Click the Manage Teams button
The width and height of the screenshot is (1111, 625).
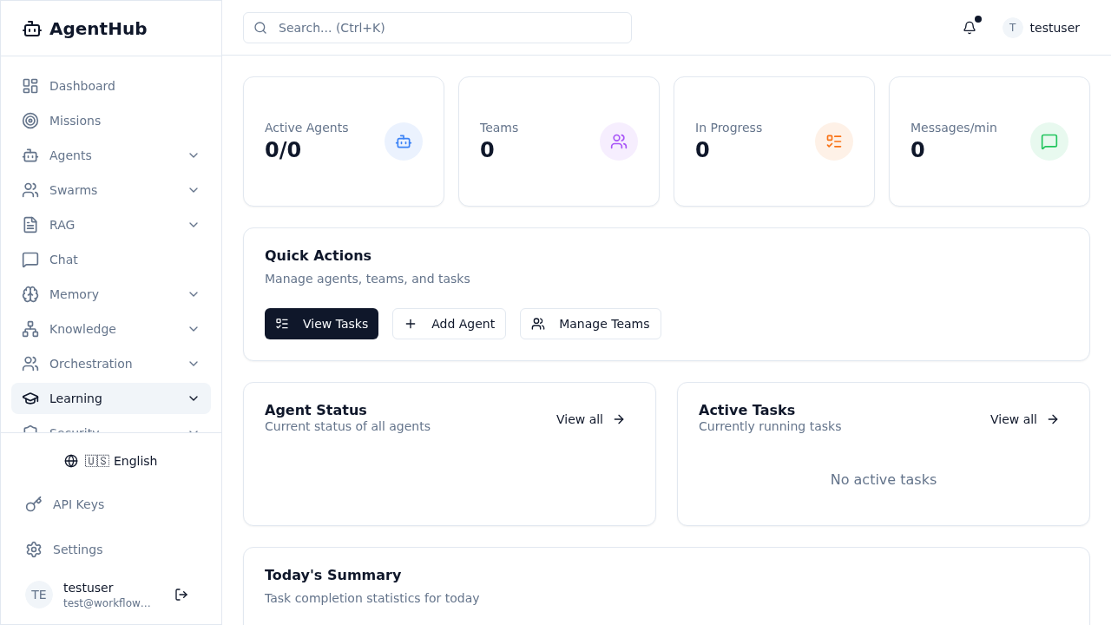pyautogui.click(x=590, y=324)
